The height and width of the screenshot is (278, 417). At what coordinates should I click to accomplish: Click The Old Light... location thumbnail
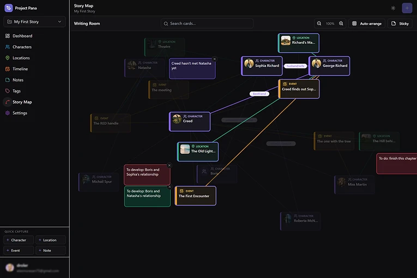[x=185, y=149]
